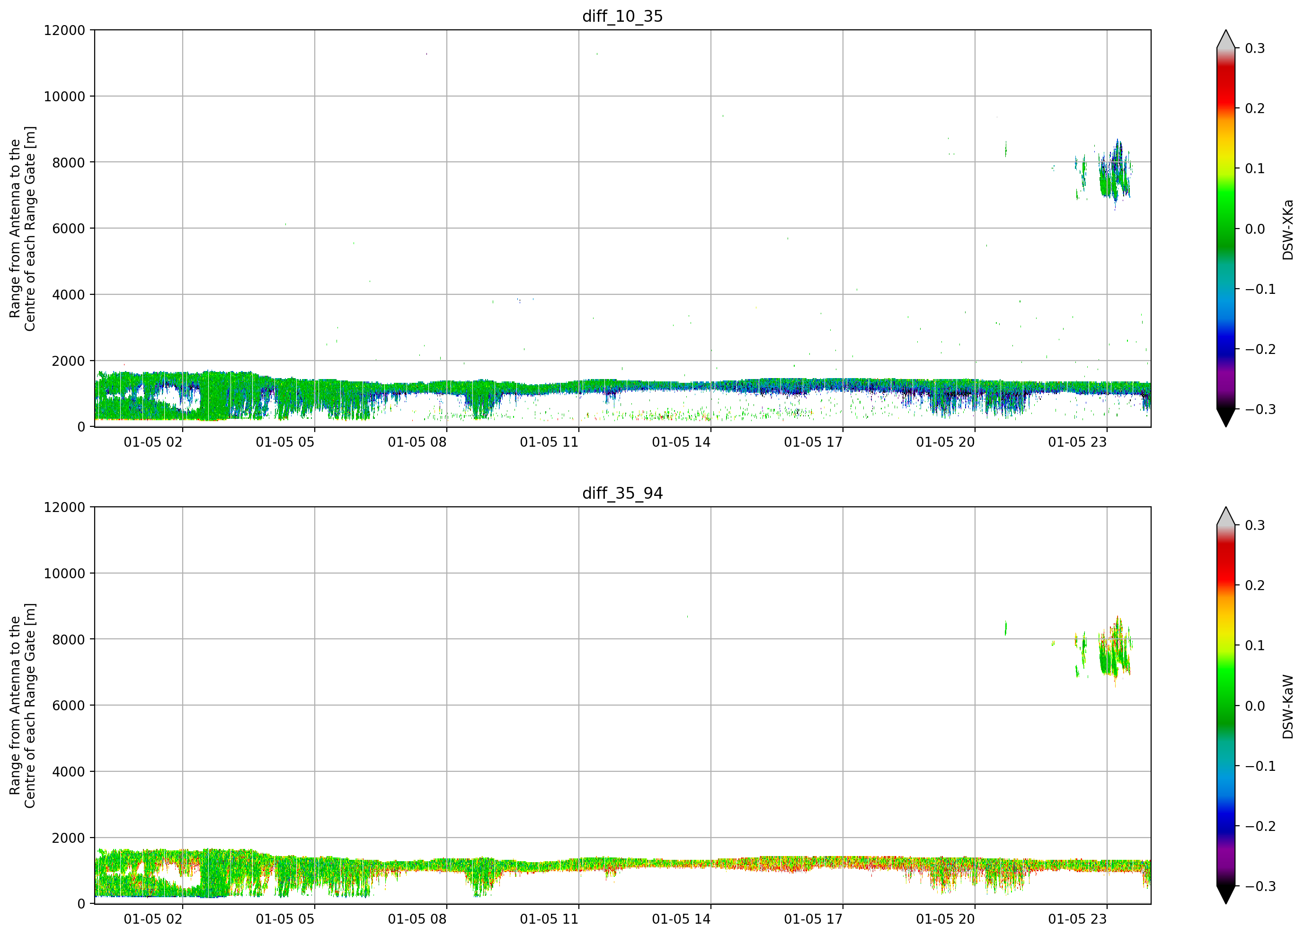Viewport: 1304px width, 936px height.
Task: Click '01-05 08' x-tick under diff_10_35
Action: [x=417, y=442]
